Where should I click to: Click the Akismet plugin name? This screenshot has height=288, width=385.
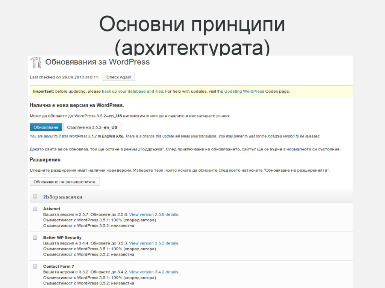pos(52,208)
